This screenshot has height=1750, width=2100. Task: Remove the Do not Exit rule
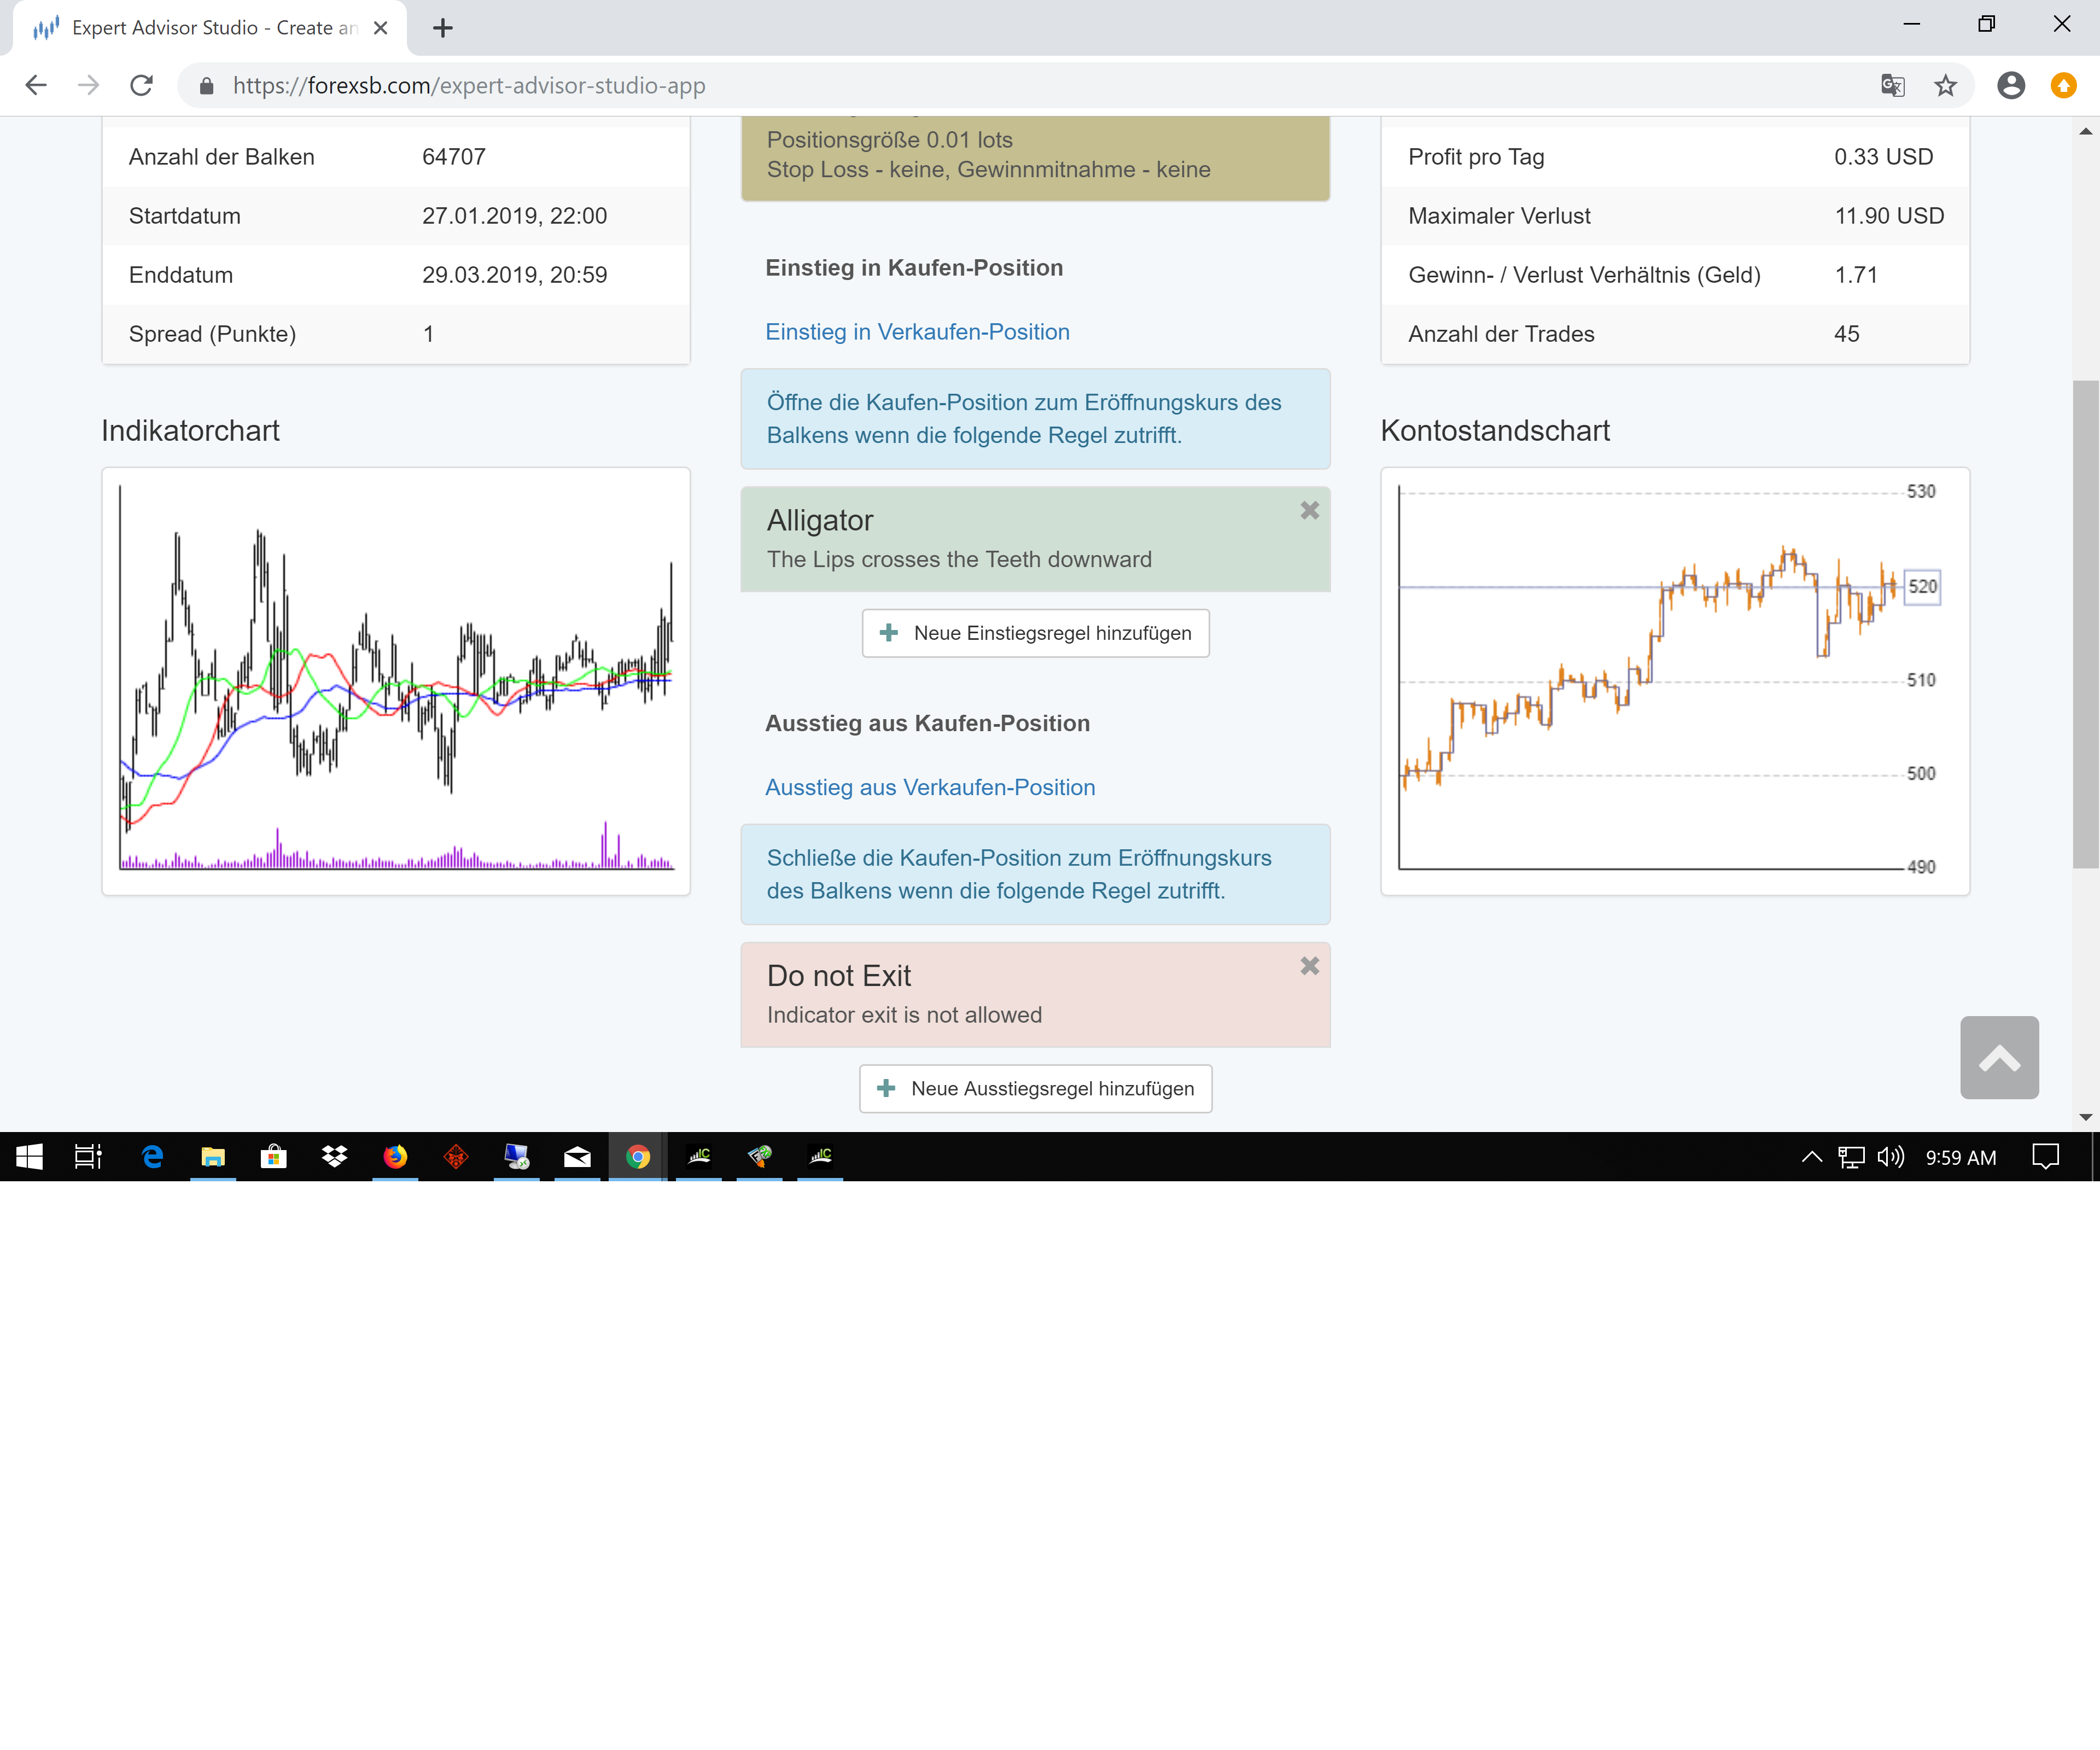tap(1309, 966)
